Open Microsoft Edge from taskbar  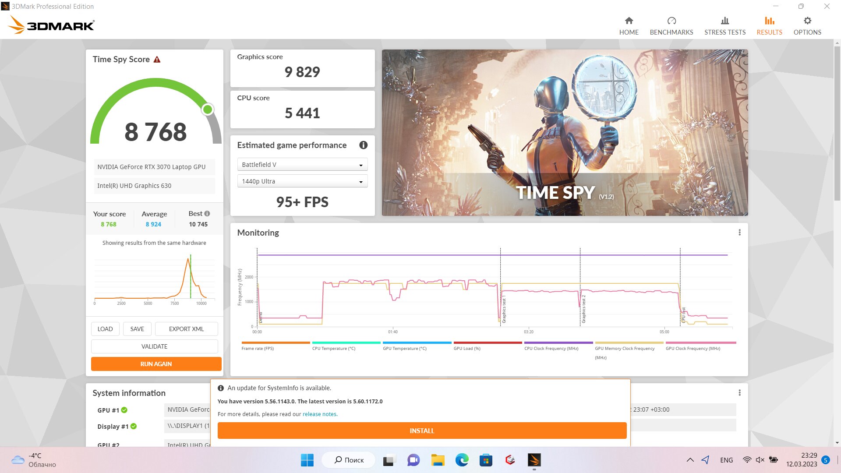462,460
